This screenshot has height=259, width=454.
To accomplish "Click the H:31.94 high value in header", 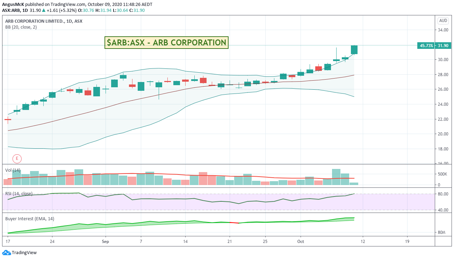I will (x=104, y=10).
